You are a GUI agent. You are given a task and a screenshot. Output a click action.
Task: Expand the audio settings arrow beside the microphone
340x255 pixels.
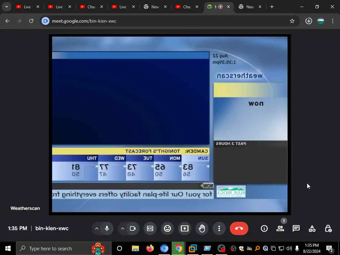[x=97, y=228]
